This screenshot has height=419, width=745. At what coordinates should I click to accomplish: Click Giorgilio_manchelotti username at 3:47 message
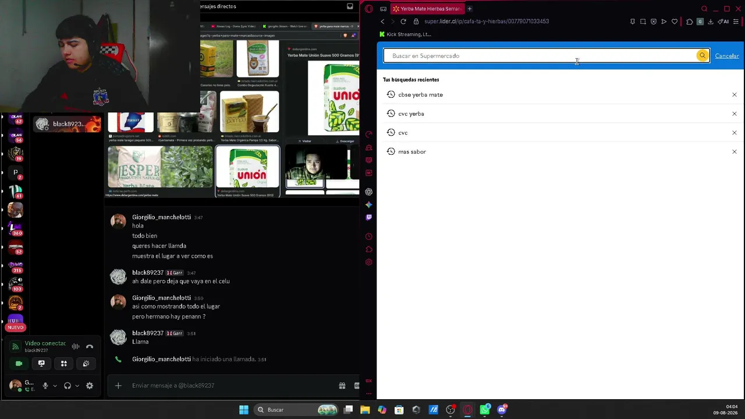pos(161,217)
